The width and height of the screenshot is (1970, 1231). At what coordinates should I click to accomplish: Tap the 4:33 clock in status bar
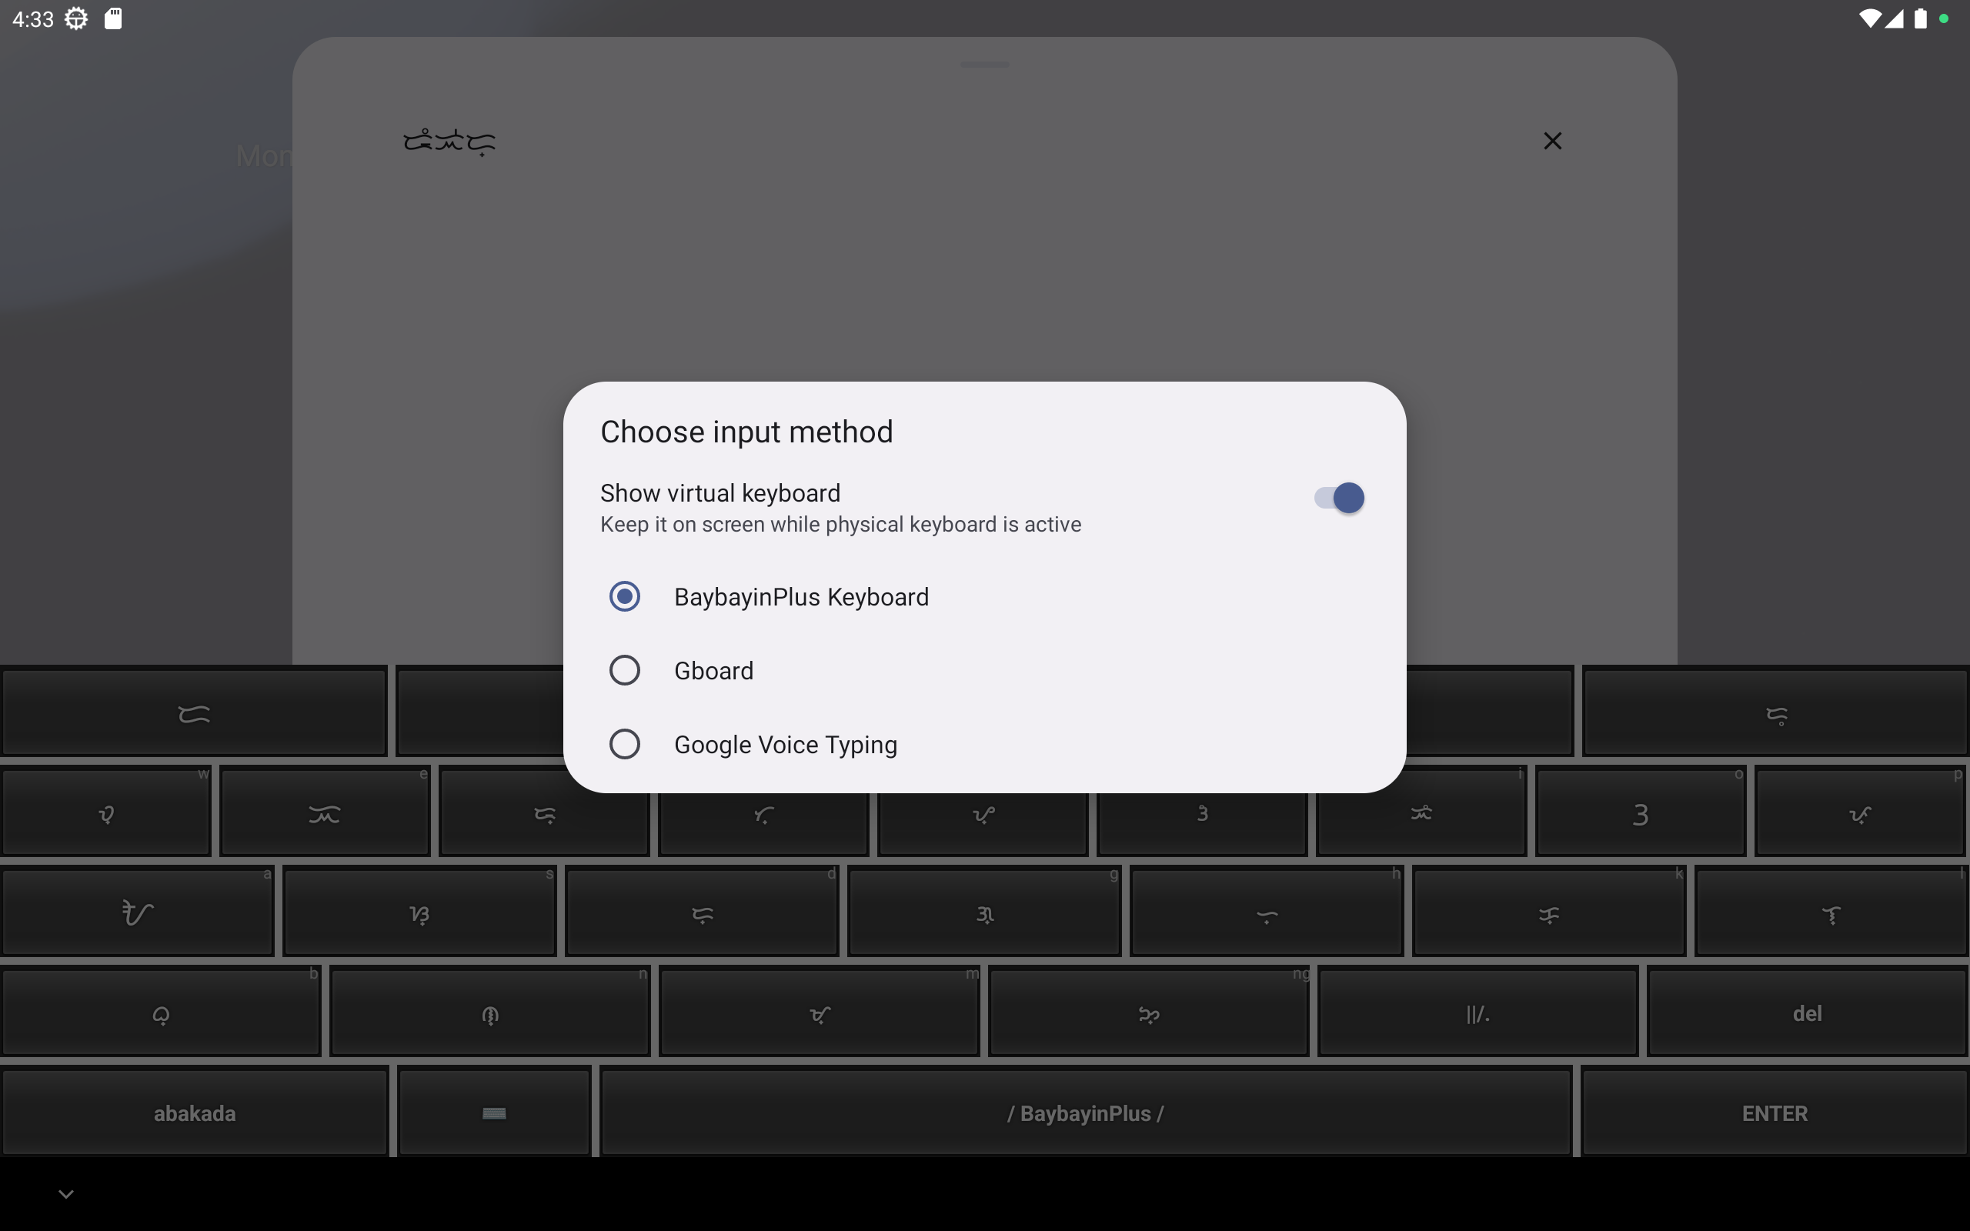[32, 18]
